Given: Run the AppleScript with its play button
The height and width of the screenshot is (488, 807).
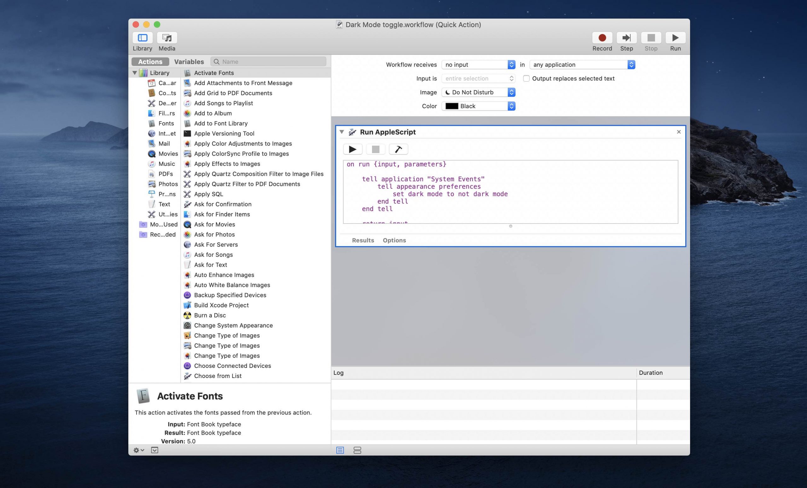Looking at the screenshot, I should point(353,149).
